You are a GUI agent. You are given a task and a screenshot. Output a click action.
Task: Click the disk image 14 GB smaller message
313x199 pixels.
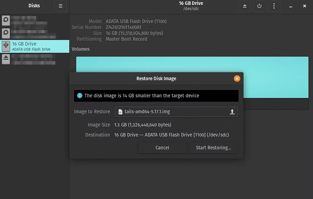(142, 96)
